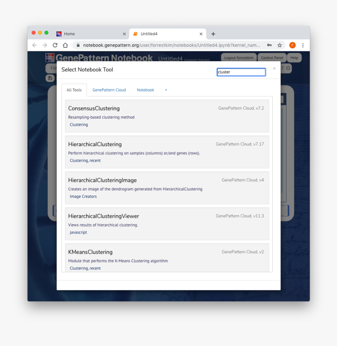Open the browser home icon
The height and width of the screenshot is (346, 337).
[65, 45]
